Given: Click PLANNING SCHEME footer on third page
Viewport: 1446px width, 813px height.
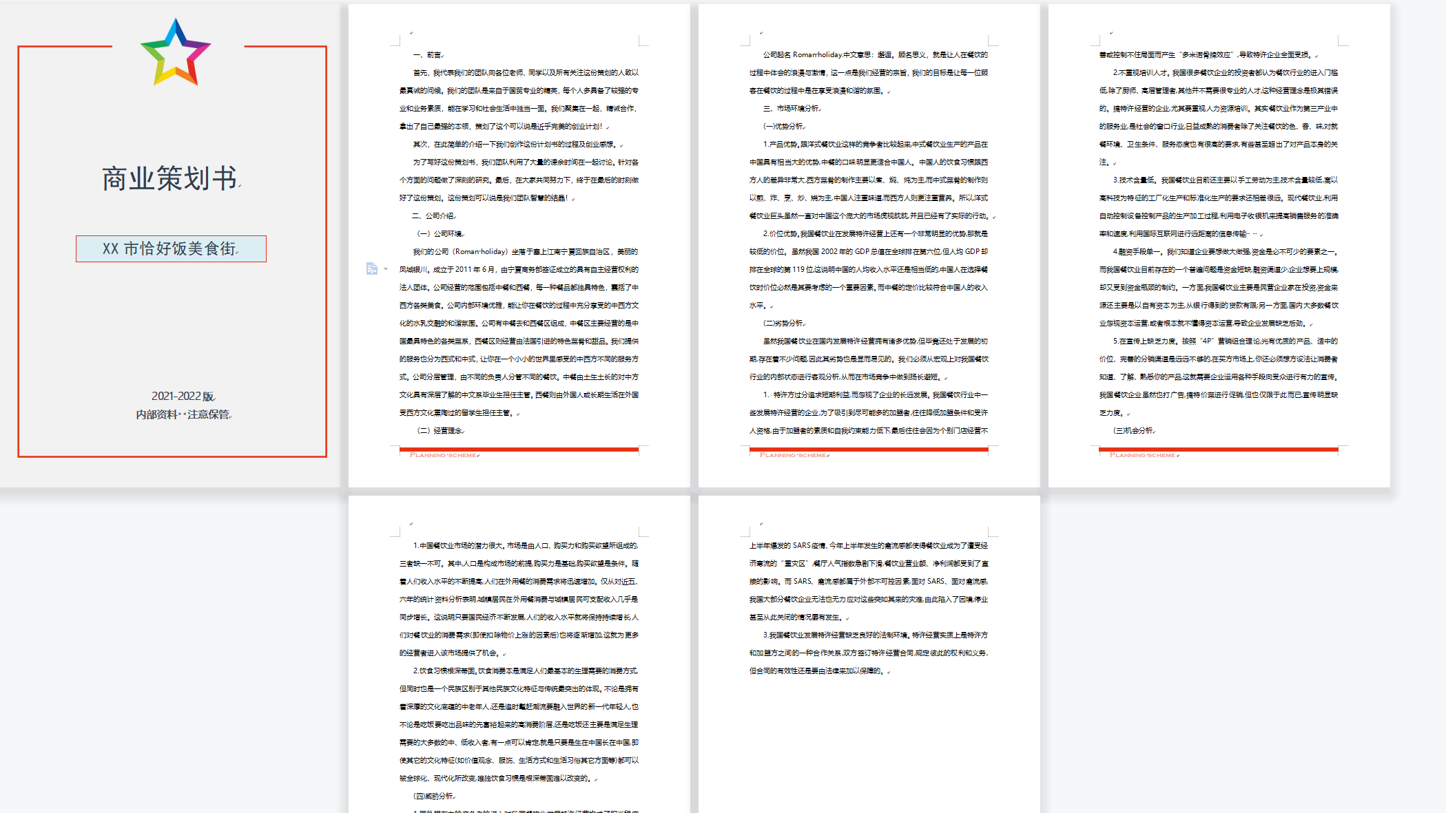Looking at the screenshot, I should (x=793, y=455).
